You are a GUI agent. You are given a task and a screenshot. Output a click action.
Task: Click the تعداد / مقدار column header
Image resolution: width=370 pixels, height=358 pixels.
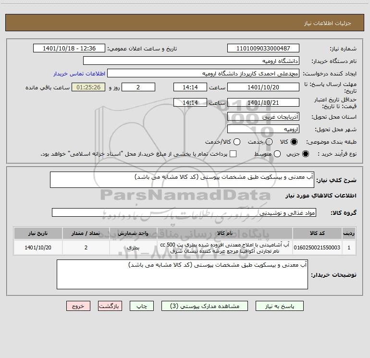[x=86, y=233]
